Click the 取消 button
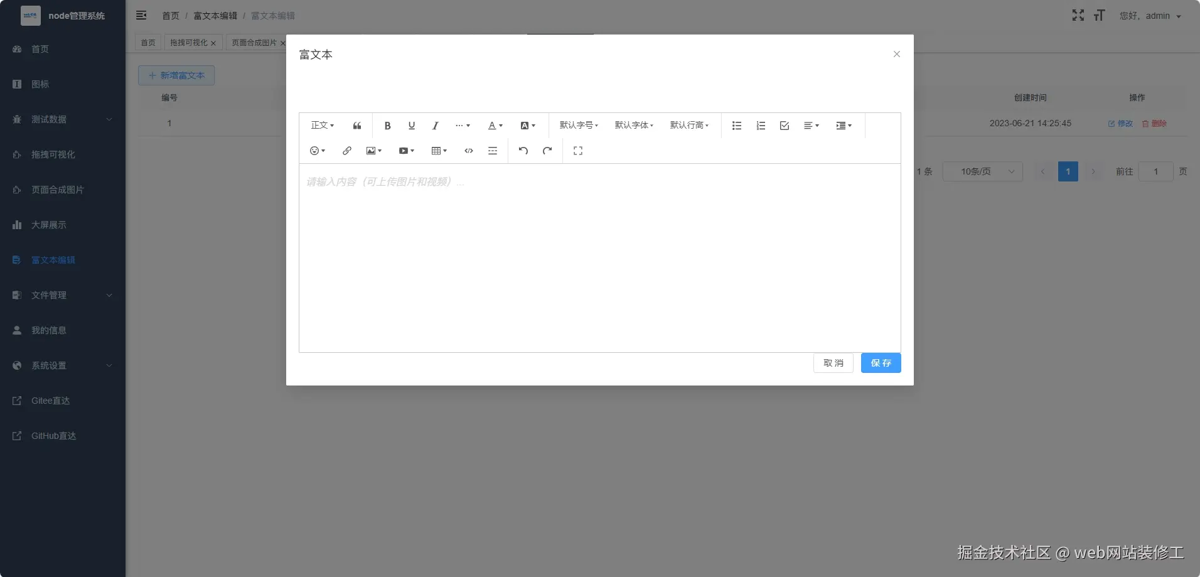1200x577 pixels. coord(833,363)
